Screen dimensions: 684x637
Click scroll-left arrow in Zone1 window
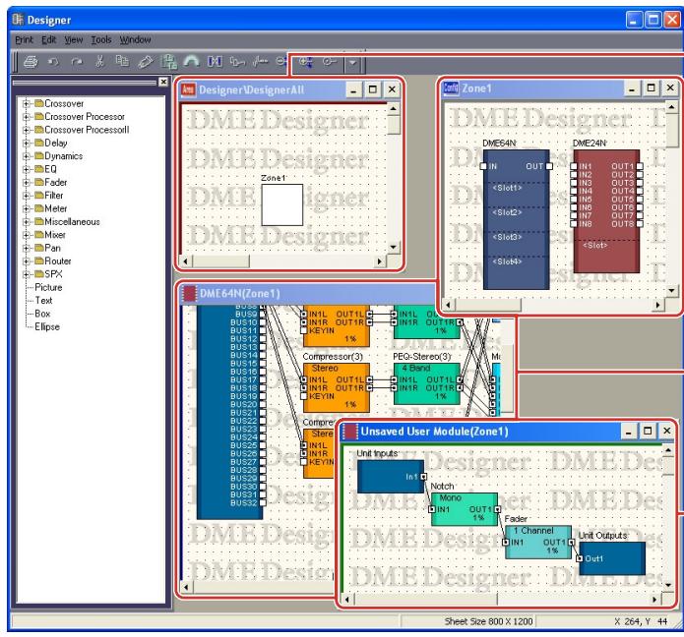click(449, 305)
